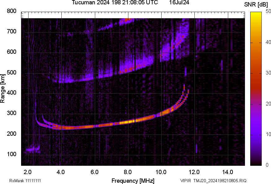Click the colorbar value '10'
271x184 pixels.
pos(268,134)
